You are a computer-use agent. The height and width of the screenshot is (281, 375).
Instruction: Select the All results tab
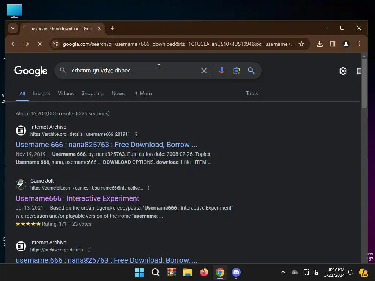coord(22,94)
